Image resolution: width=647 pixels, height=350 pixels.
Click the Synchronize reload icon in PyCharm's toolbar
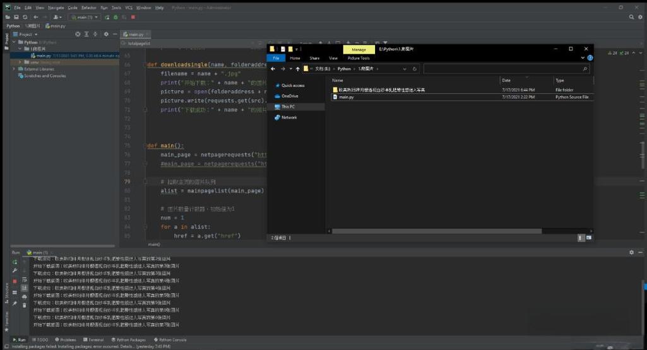click(x=25, y=17)
